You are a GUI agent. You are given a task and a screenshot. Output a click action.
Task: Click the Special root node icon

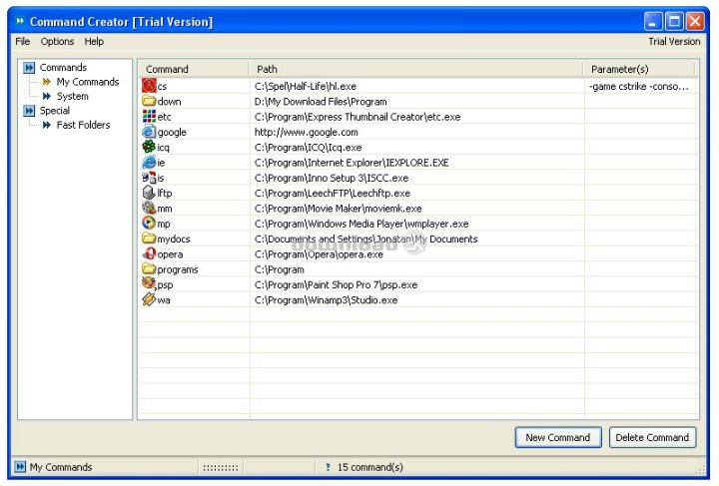click(29, 111)
